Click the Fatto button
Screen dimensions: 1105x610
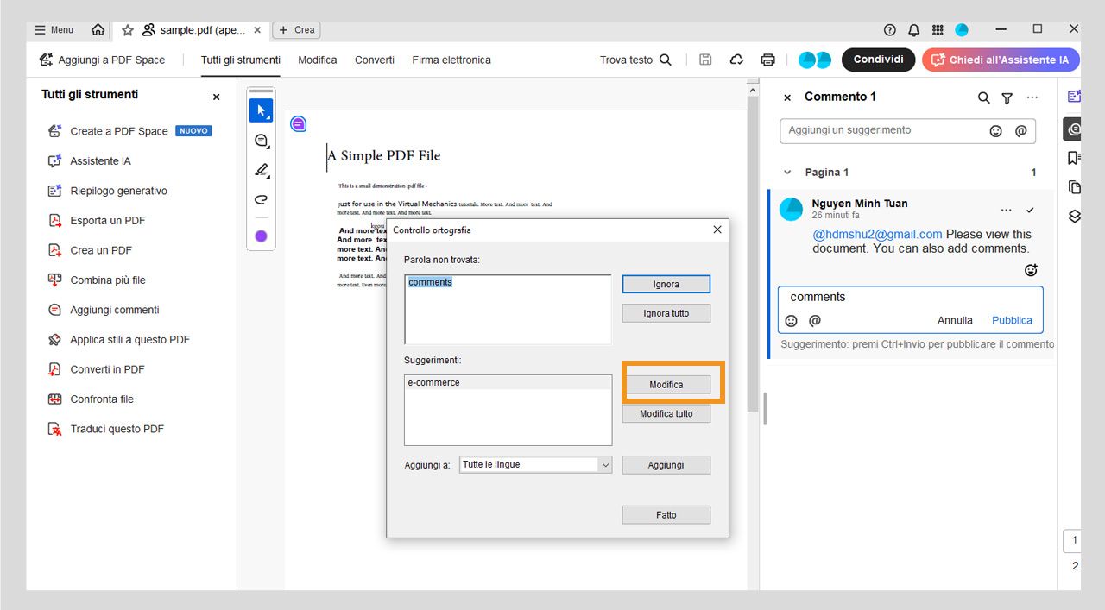click(x=666, y=515)
